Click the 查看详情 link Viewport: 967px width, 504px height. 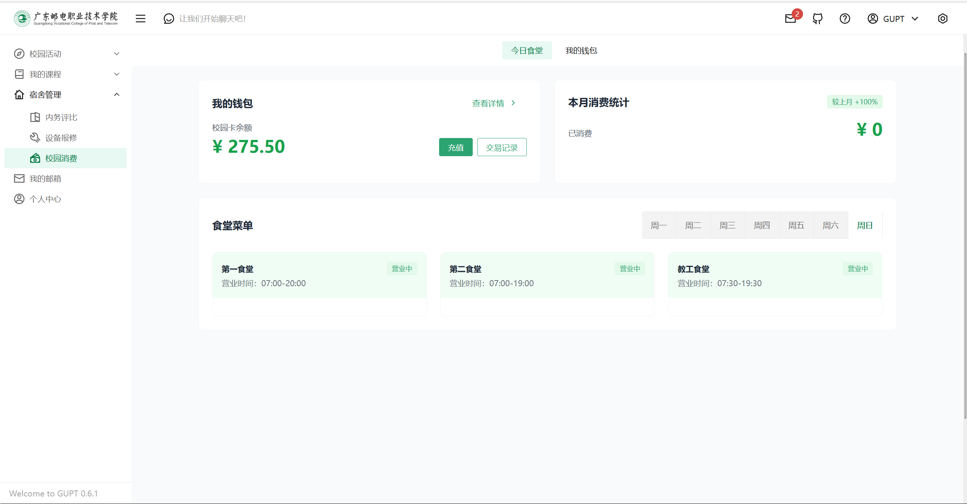(x=488, y=103)
